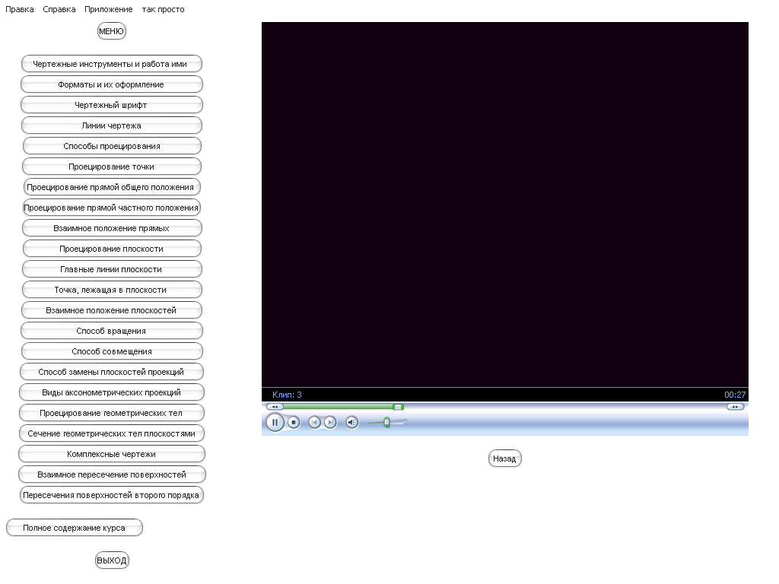Viewport: 779px width, 584px height.
Task: Mute the player sound
Action: 351,423
